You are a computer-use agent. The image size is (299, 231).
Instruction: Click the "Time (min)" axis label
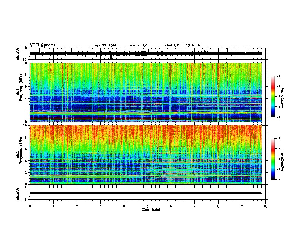click(151, 209)
